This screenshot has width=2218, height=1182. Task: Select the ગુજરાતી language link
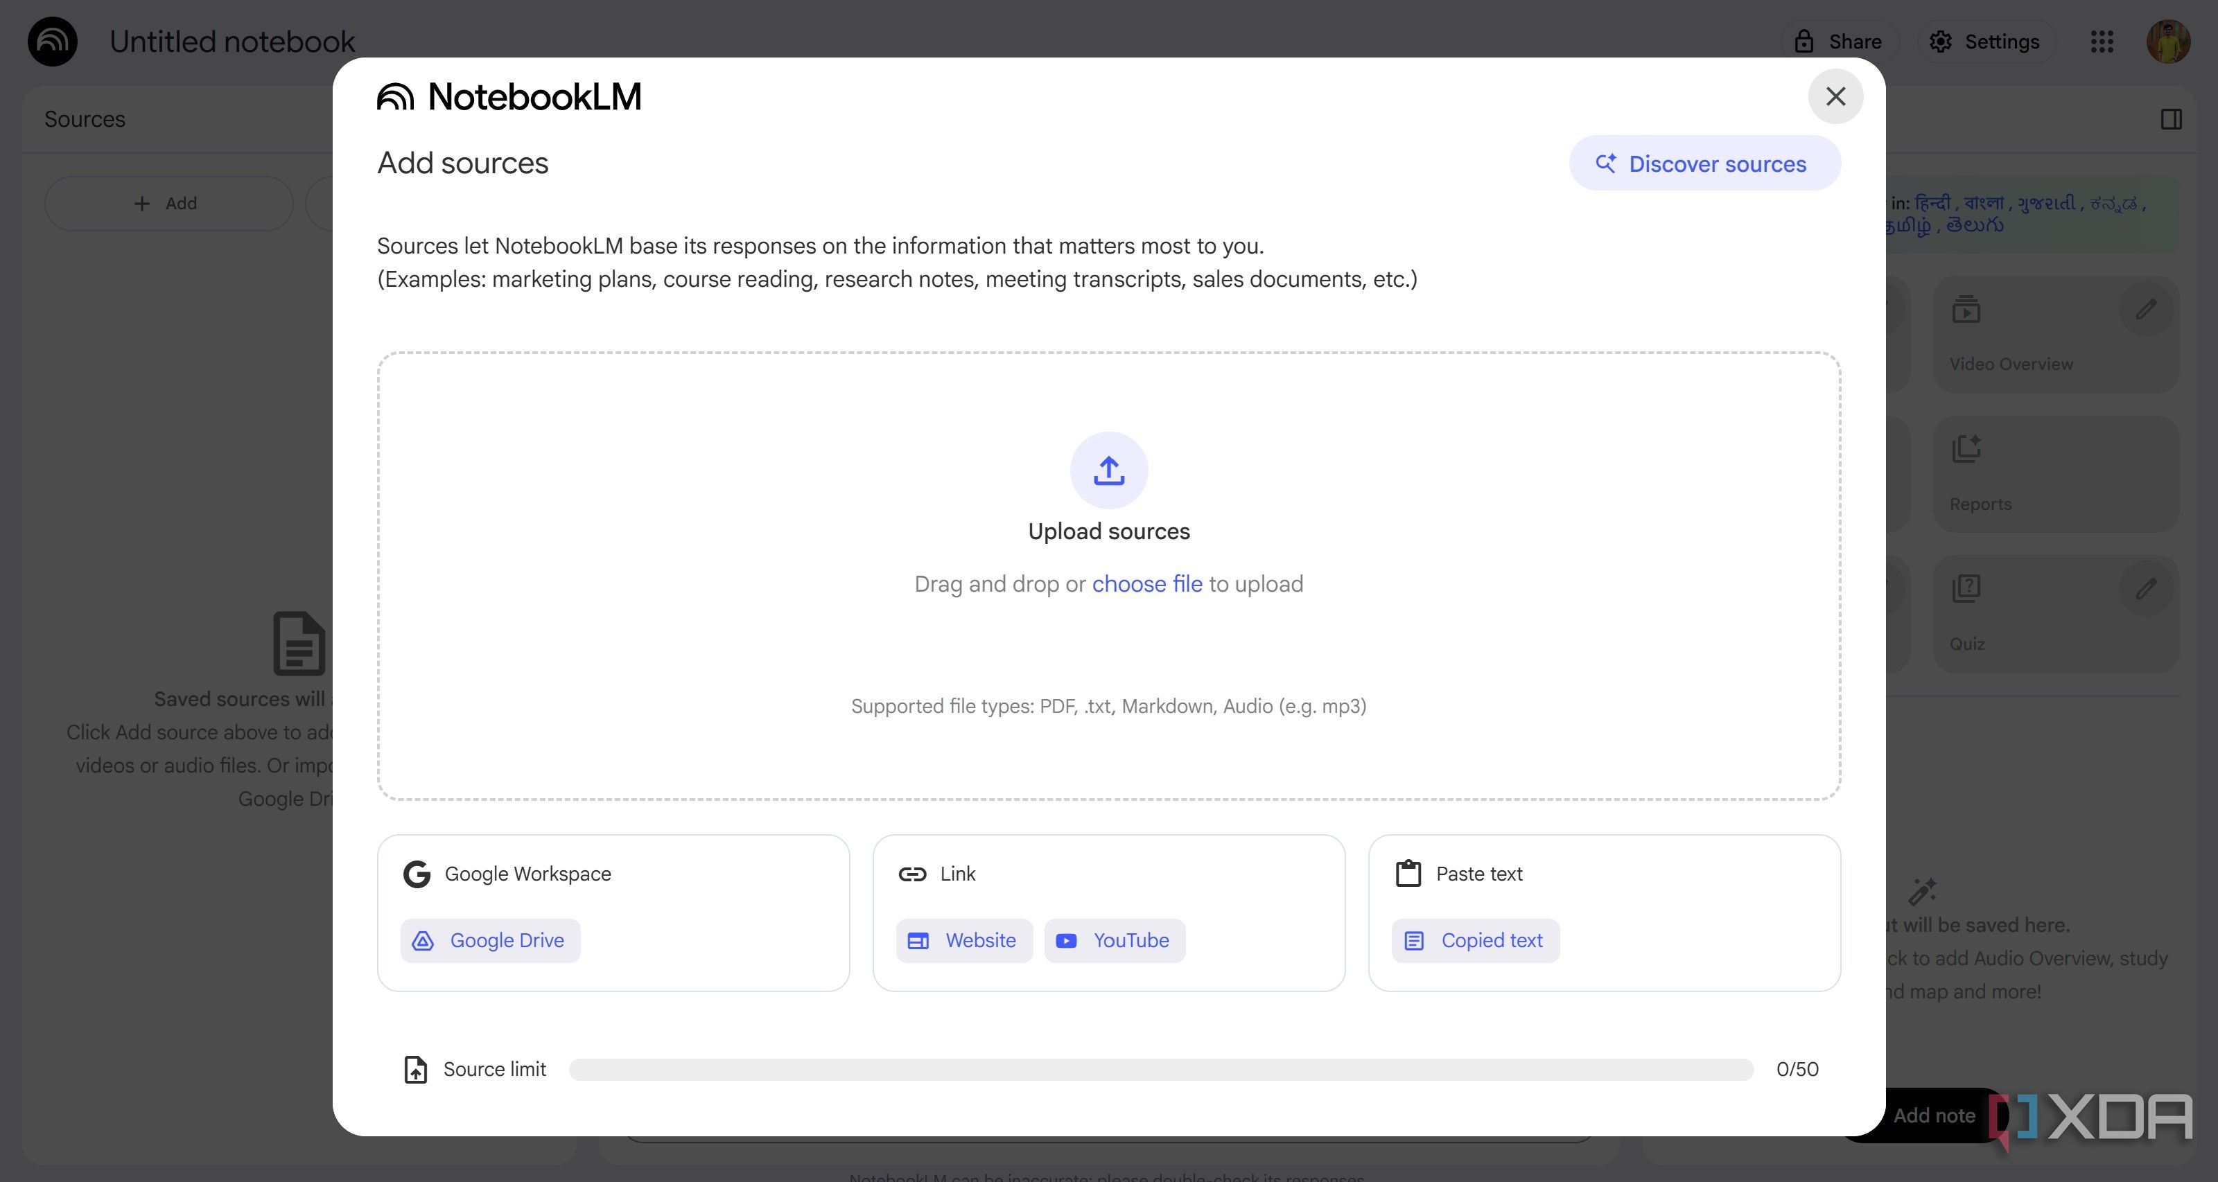coord(2046,203)
